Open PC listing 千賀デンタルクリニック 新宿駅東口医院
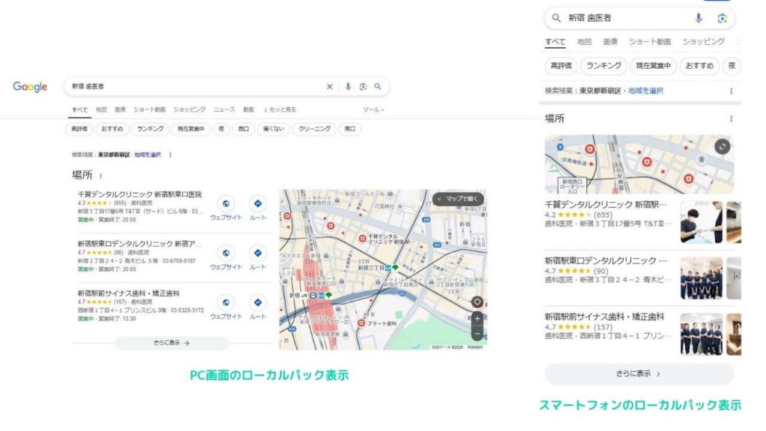This screenshot has width=766, height=431. tap(140, 195)
